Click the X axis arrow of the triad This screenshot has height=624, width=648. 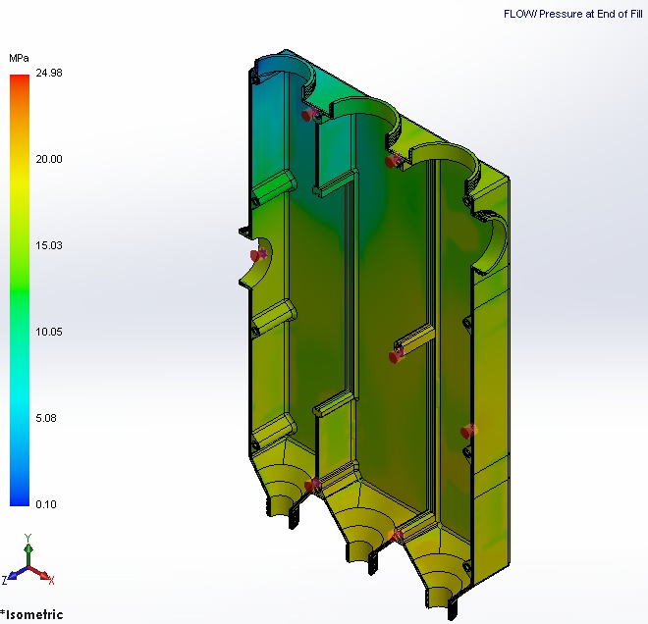(x=41, y=574)
